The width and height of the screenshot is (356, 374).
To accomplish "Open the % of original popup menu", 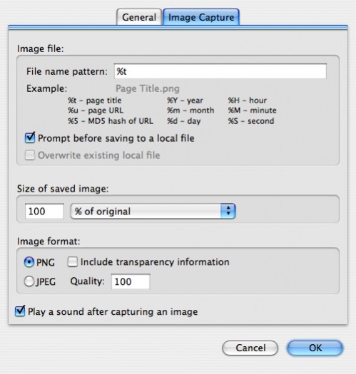I will pos(153,211).
